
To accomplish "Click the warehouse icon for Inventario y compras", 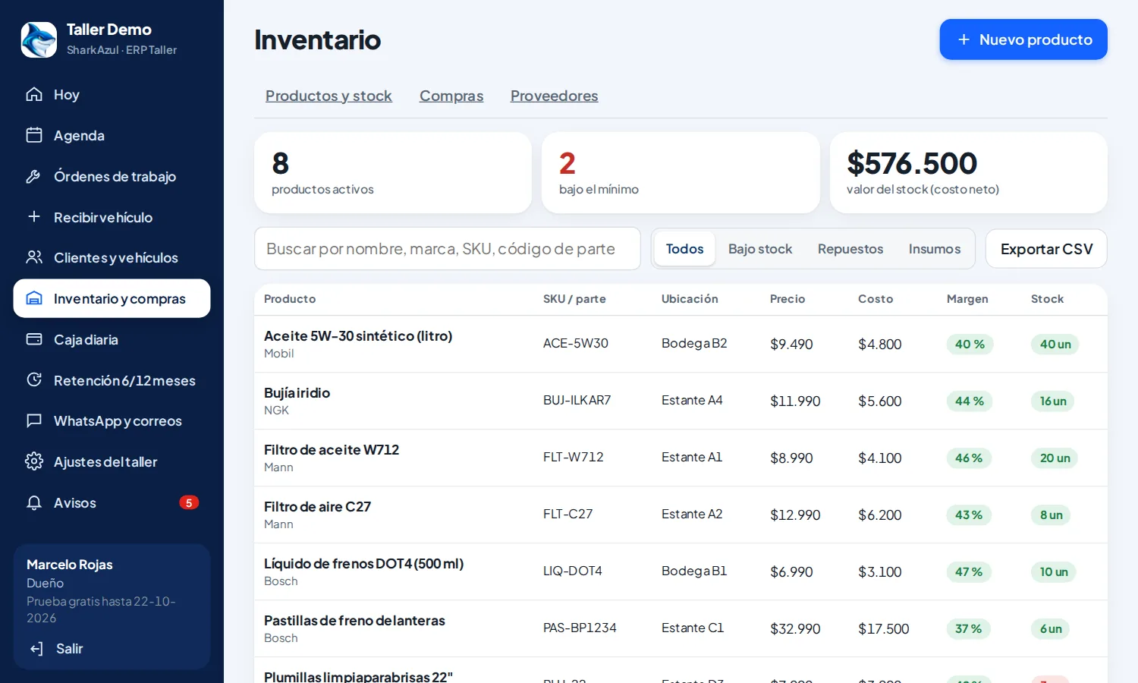I will pyautogui.click(x=34, y=298).
